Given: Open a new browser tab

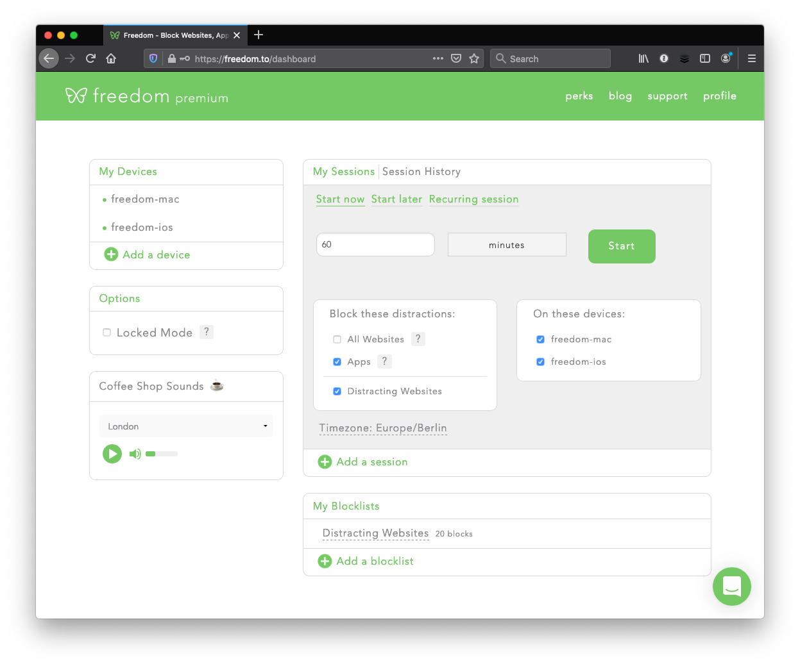Looking at the screenshot, I should 259,35.
